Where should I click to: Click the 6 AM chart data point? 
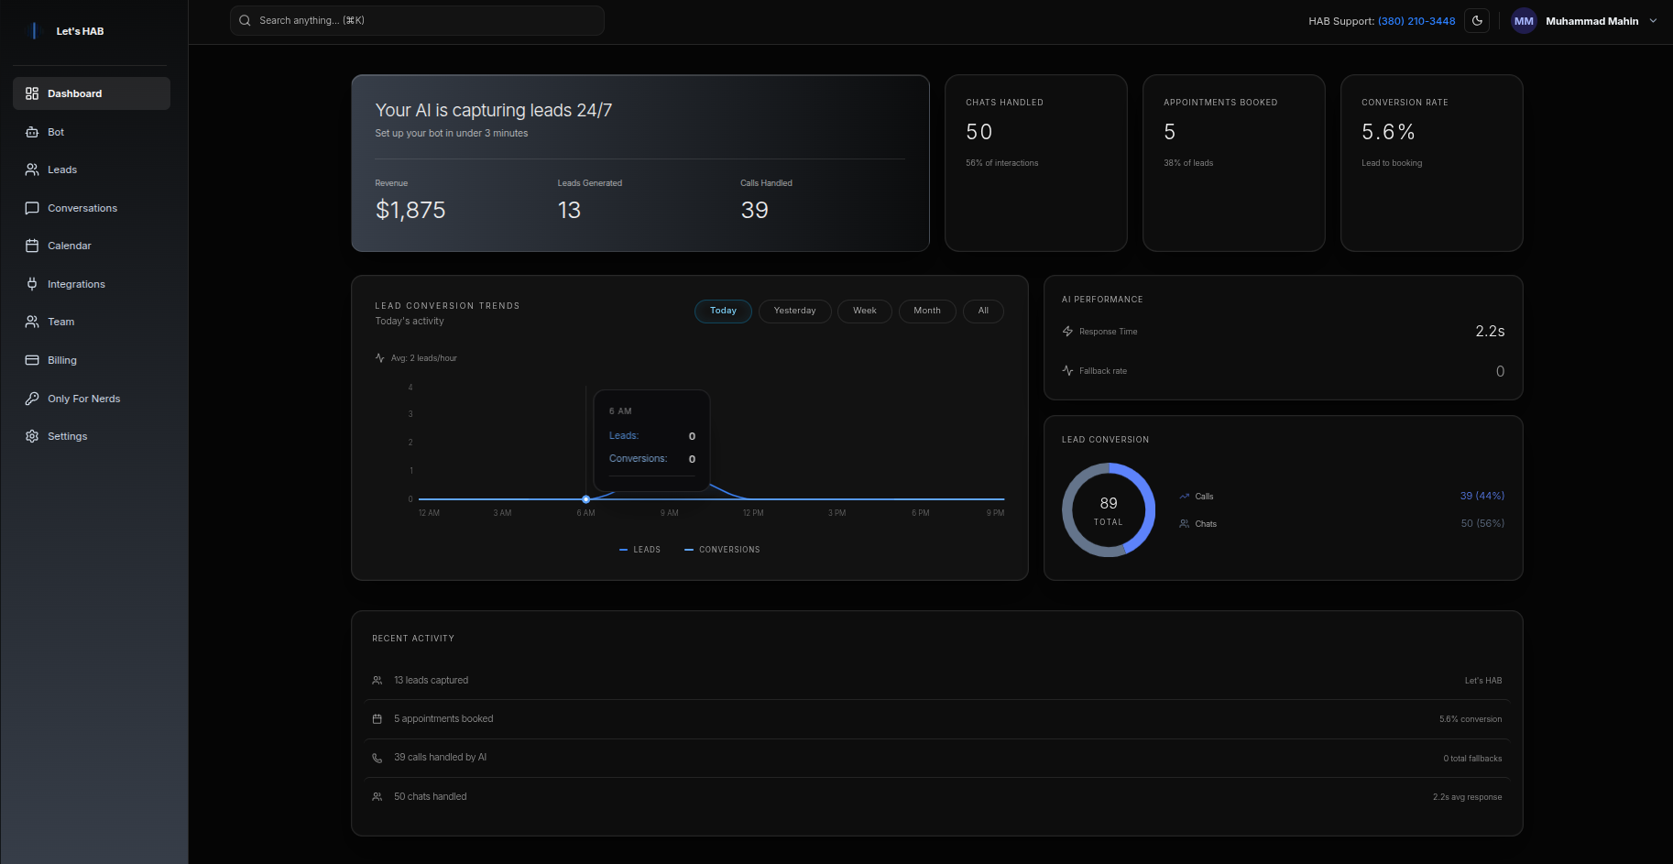[585, 499]
